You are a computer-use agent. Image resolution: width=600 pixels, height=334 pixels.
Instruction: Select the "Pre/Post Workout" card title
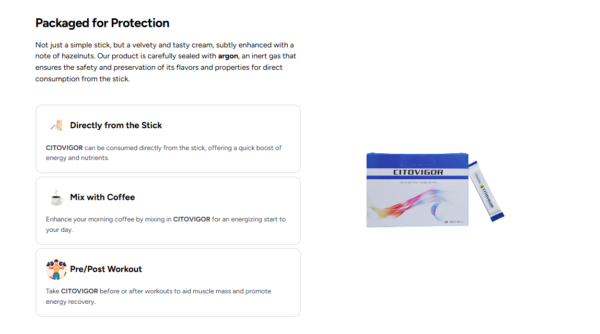click(x=106, y=269)
